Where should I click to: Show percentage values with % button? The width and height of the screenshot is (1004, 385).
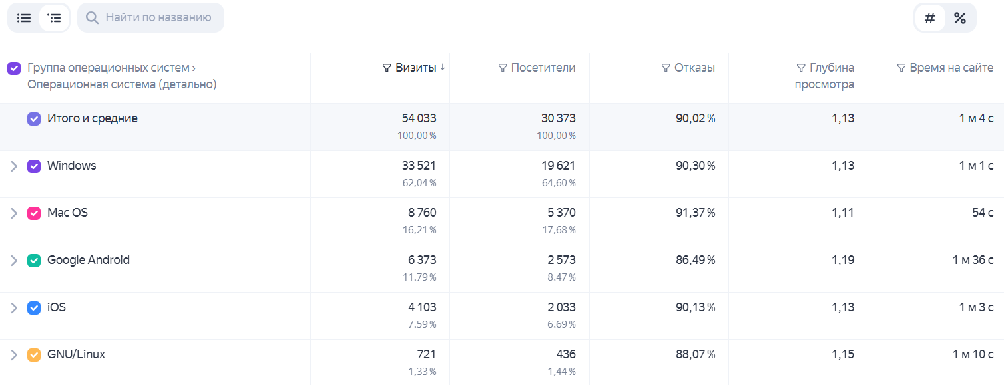point(960,18)
